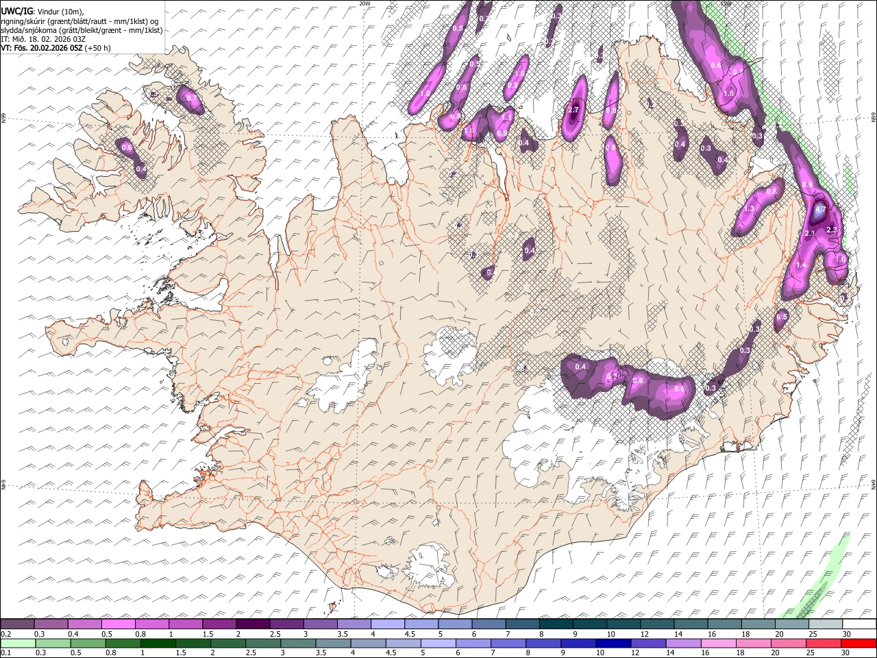Select the dark green lower swatch between 1 and 1.5
Viewport: 877px width, 658px height.
[x=158, y=643]
